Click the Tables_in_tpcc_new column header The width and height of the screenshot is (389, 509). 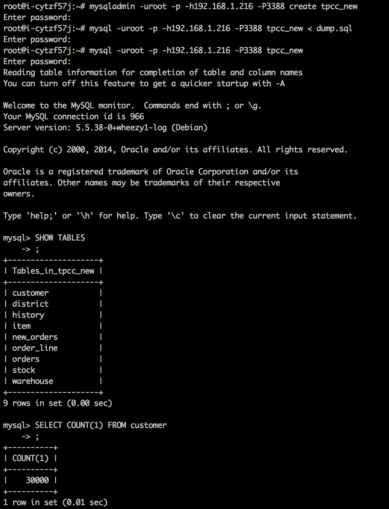(x=53, y=271)
